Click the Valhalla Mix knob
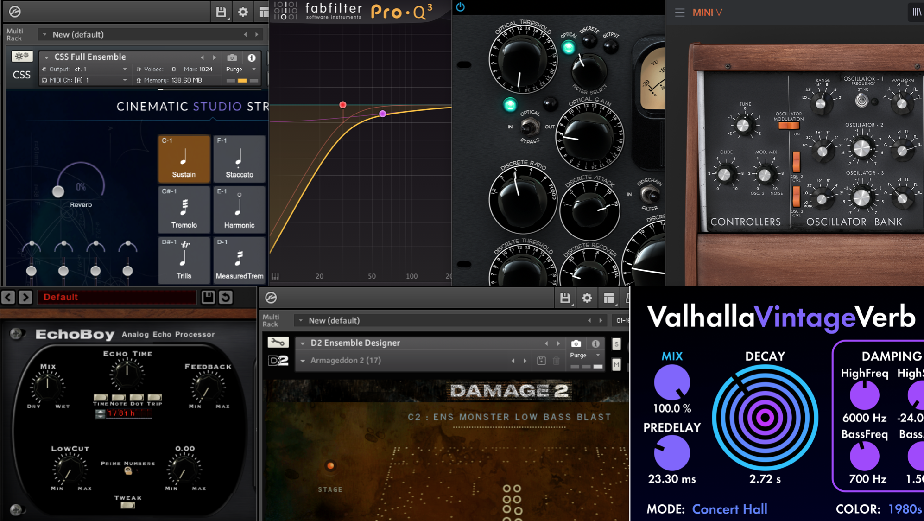The width and height of the screenshot is (924, 521). pos(671,382)
